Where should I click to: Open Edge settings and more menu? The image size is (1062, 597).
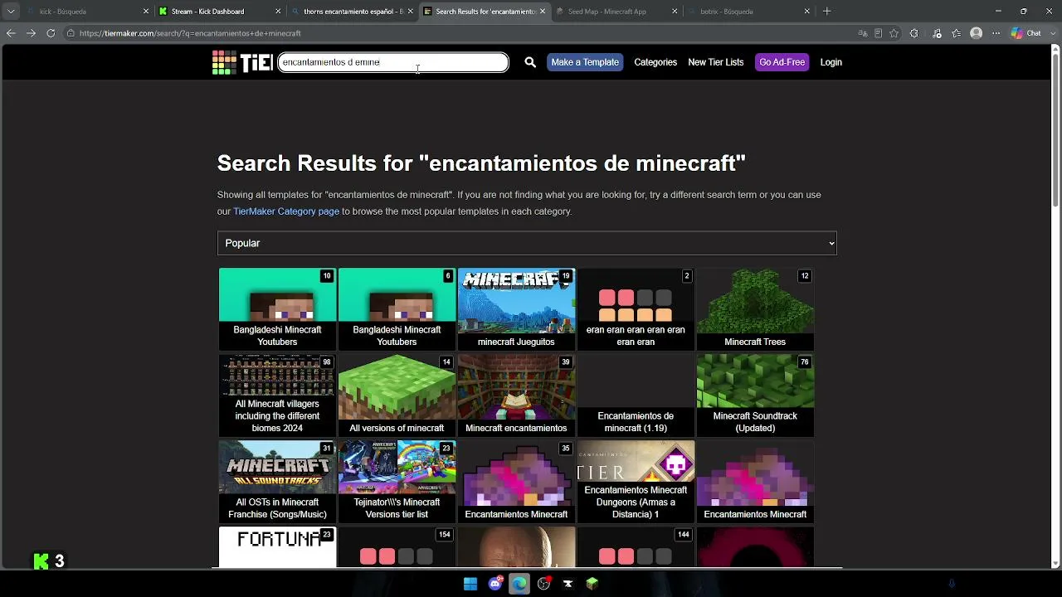pos(996,33)
